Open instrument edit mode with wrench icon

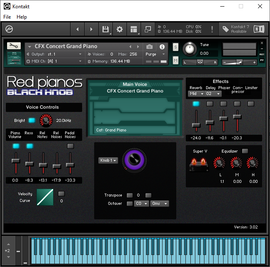[x=14, y=46]
